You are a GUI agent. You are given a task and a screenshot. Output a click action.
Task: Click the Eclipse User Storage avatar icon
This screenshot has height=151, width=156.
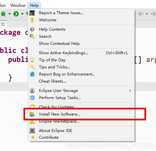[32, 91]
